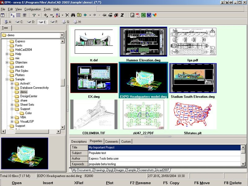Click the document page toolbar icon
Viewport: 248px width, 186px height.
(132, 15)
